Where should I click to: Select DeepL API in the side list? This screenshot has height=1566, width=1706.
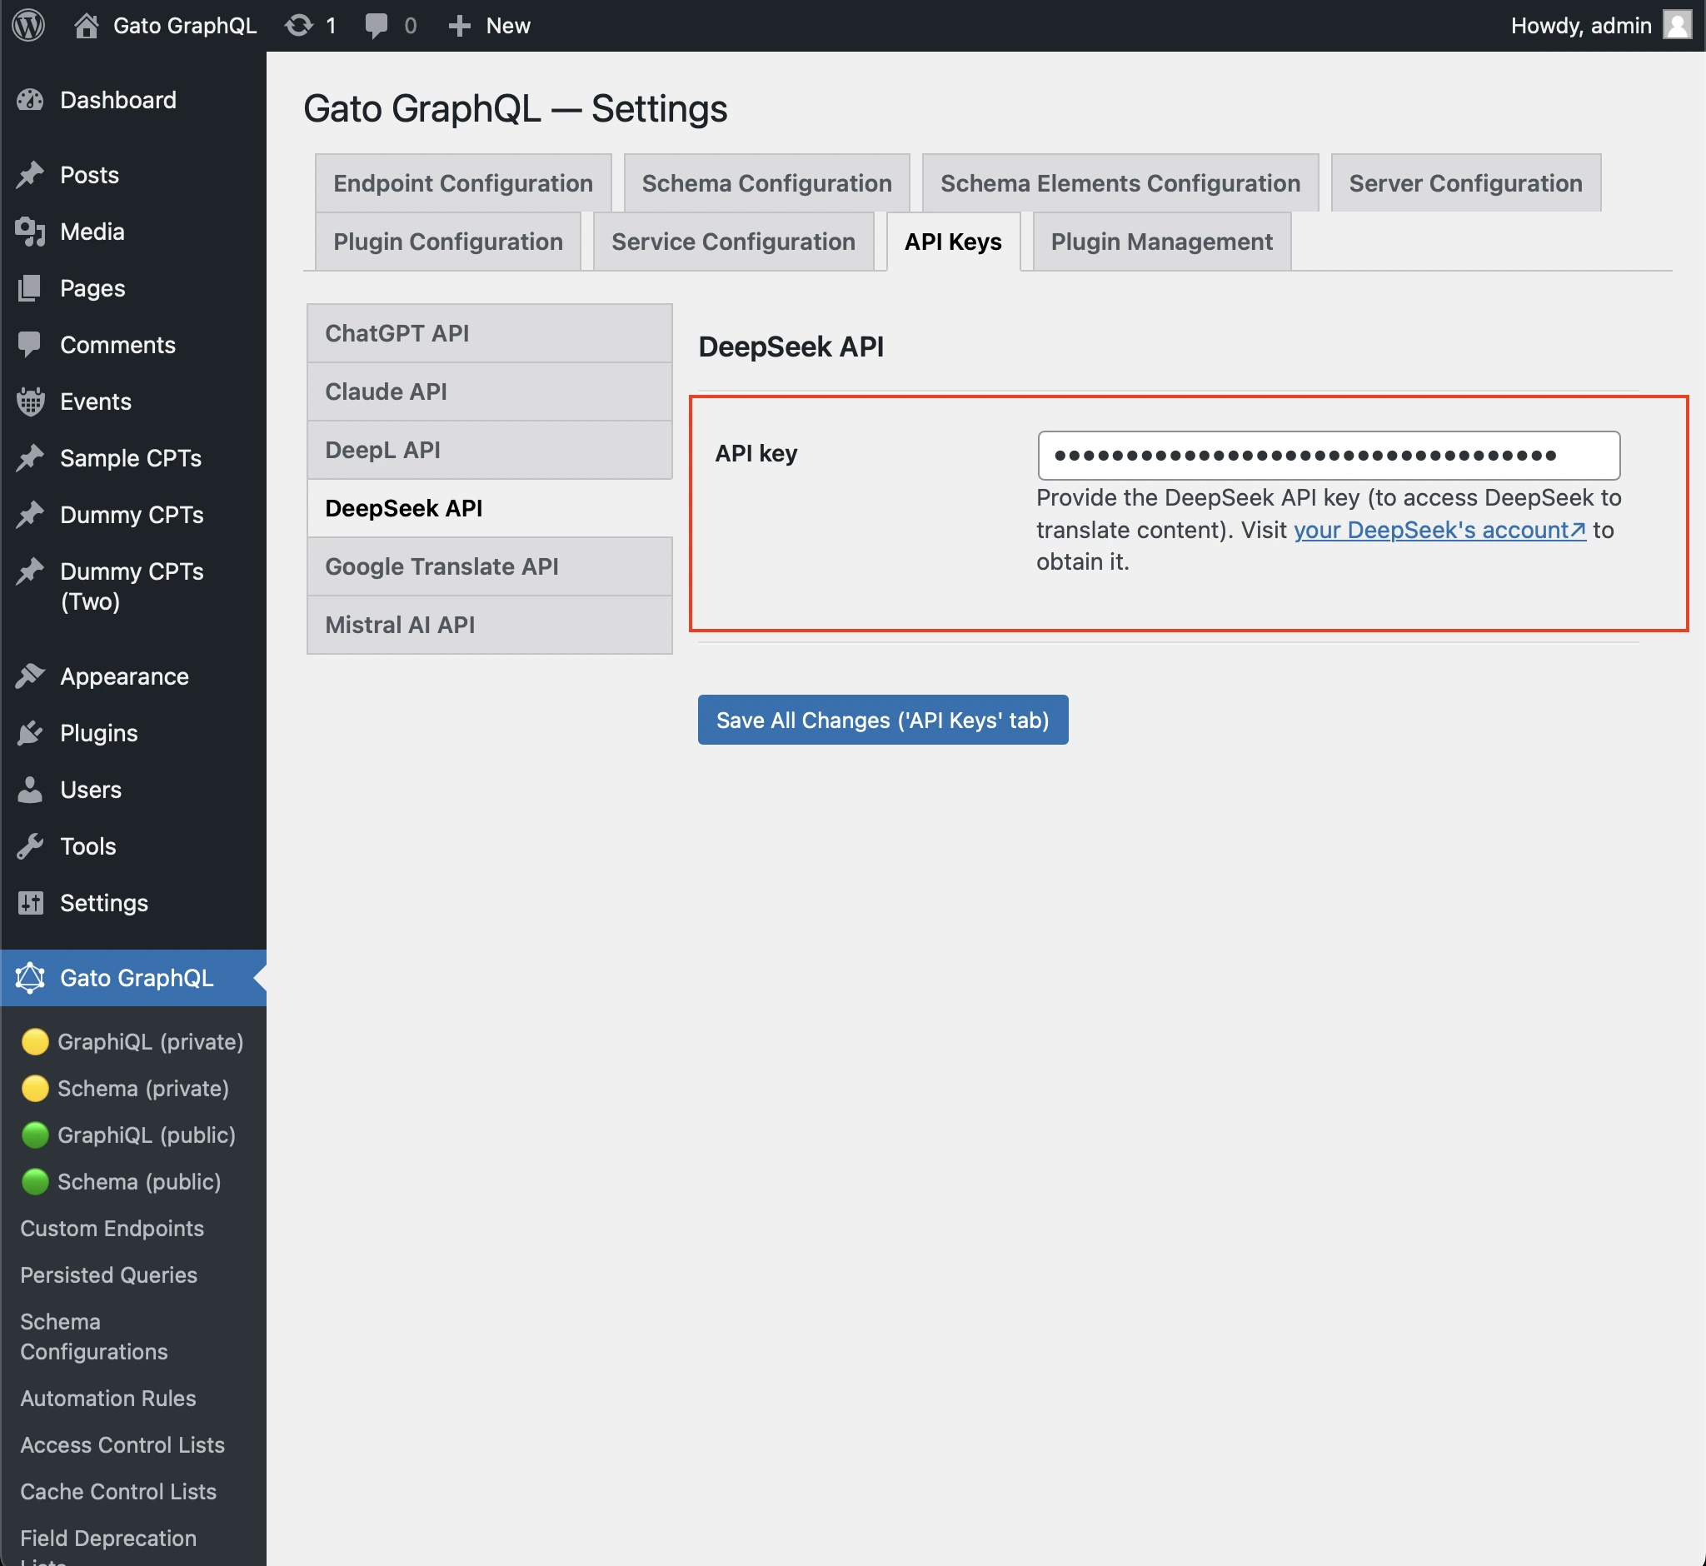pyautogui.click(x=489, y=450)
